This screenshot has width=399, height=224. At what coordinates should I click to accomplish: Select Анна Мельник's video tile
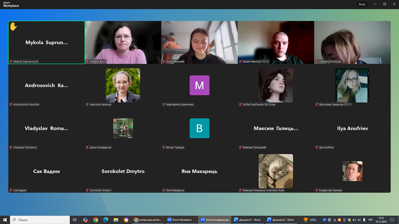tap(199, 42)
